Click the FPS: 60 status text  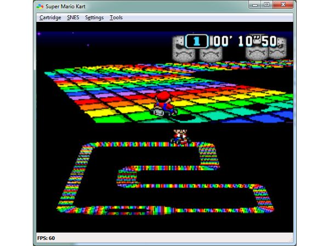click(46, 238)
